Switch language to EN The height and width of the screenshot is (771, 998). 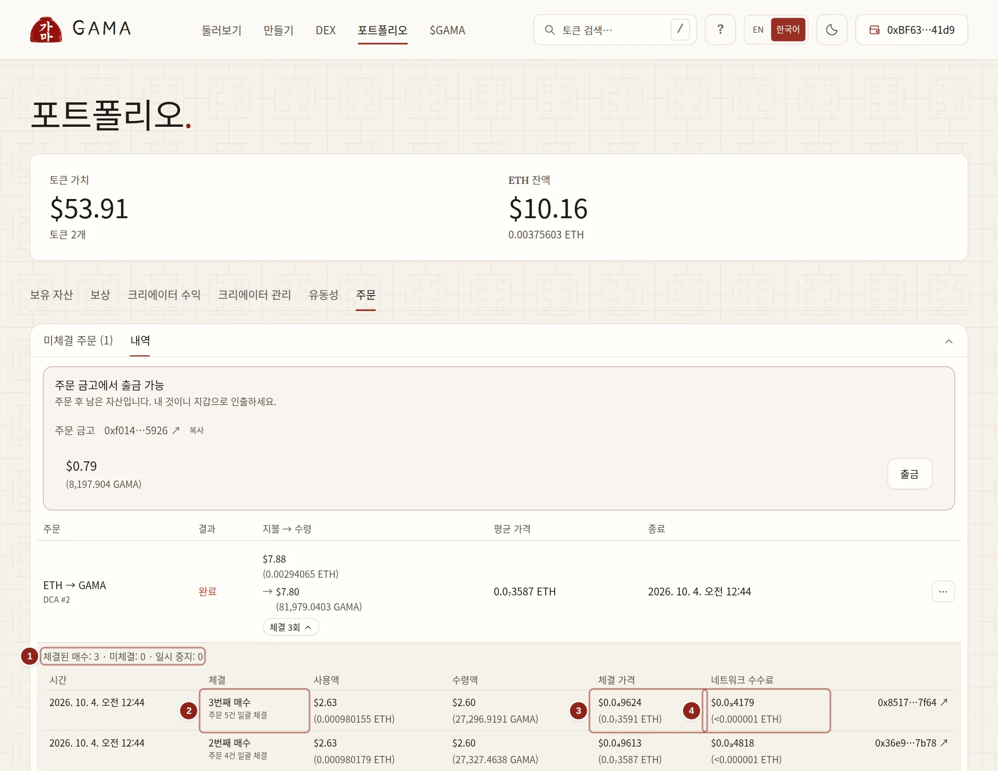[758, 30]
